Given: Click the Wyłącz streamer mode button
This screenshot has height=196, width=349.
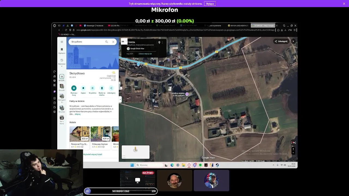Looking at the screenshot, I should [x=210, y=4].
